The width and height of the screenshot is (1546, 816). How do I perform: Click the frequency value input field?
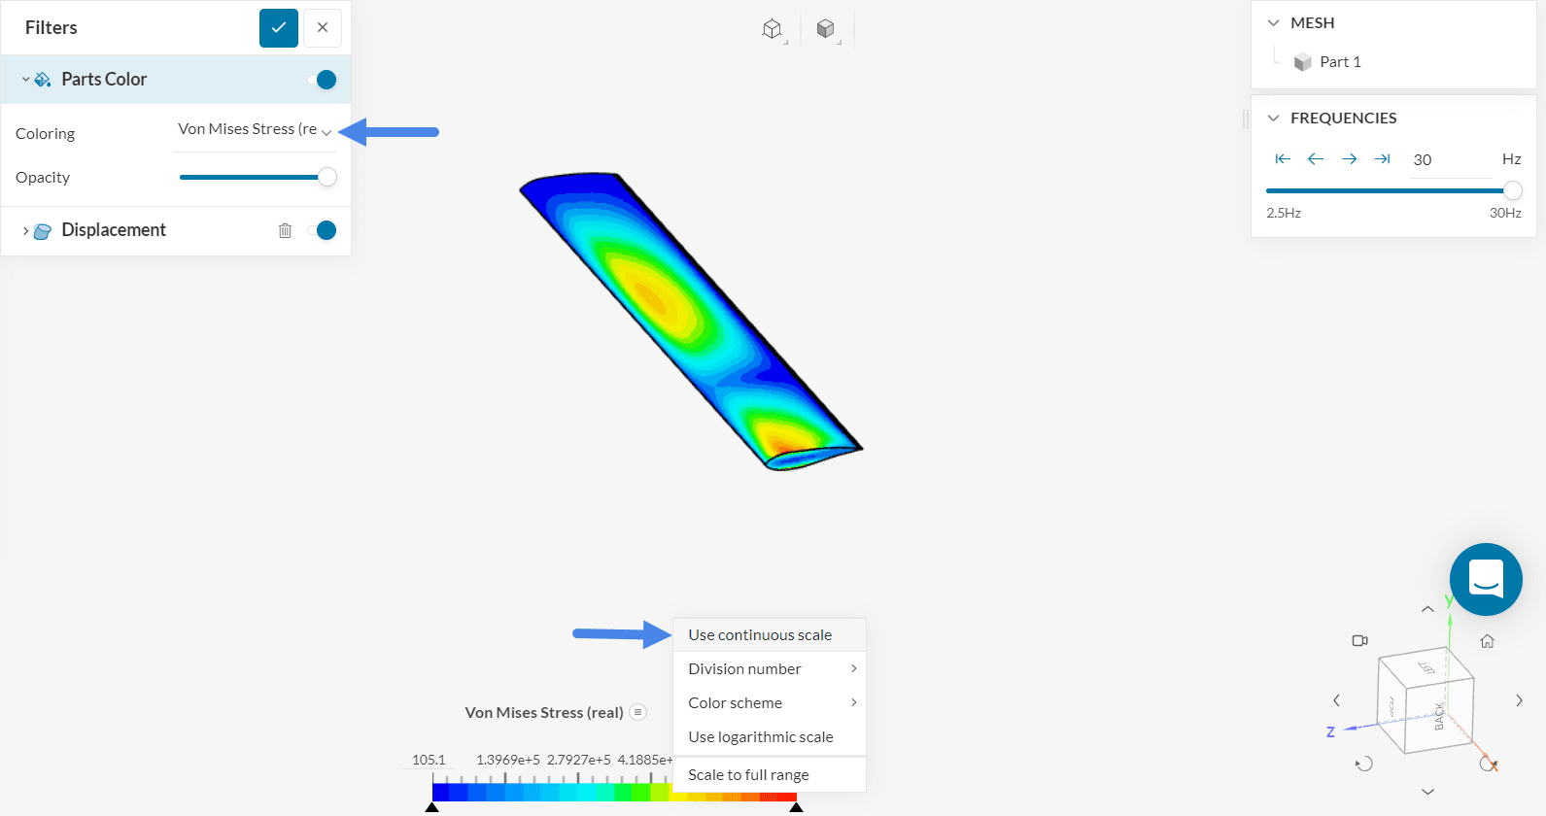[x=1448, y=160]
